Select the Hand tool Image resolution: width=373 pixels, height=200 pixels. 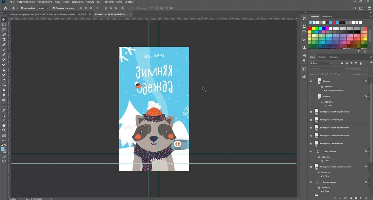click(4, 125)
